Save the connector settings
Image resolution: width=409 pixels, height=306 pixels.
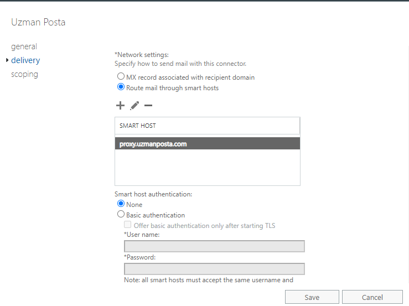(312, 297)
